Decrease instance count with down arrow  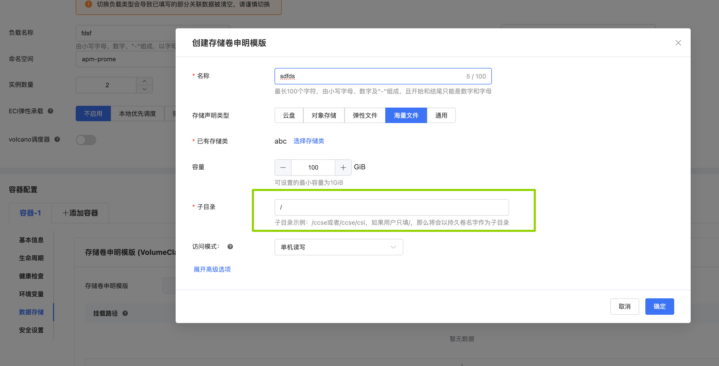click(144, 89)
